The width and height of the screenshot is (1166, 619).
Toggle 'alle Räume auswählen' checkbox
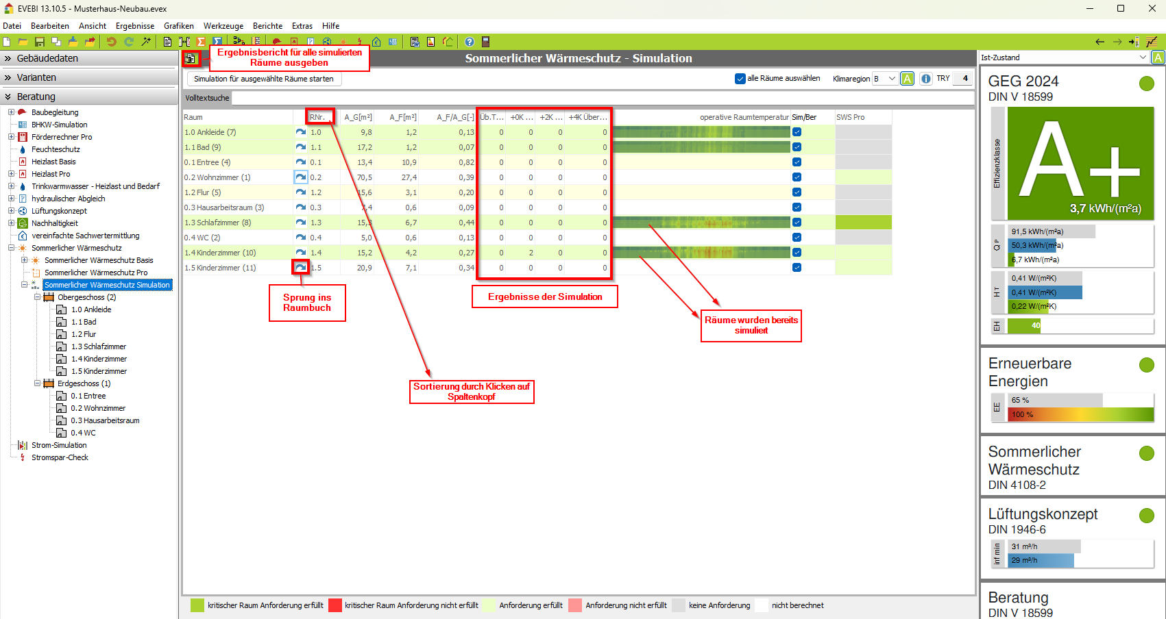pos(740,79)
